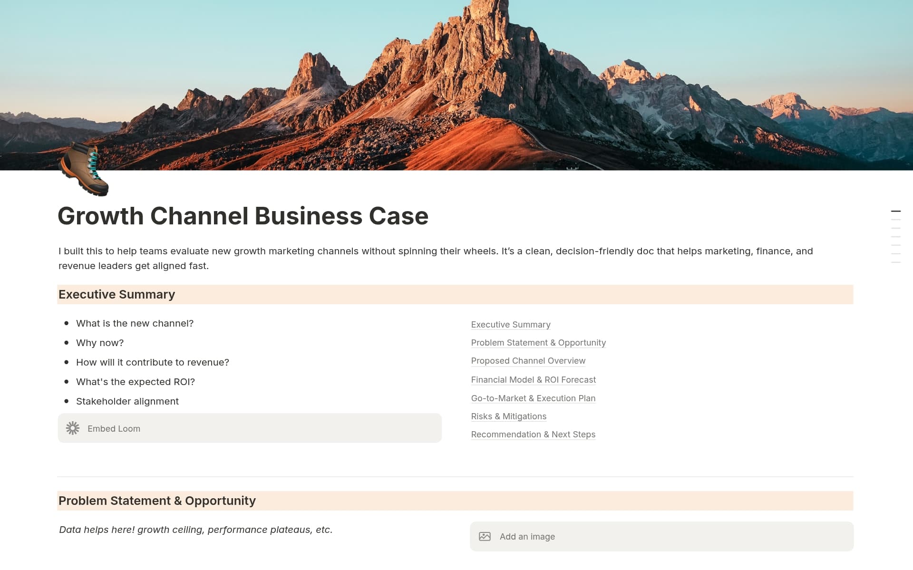The width and height of the screenshot is (913, 570).
Task: Open the Problem Statement & Opportunity link
Action: (x=538, y=342)
